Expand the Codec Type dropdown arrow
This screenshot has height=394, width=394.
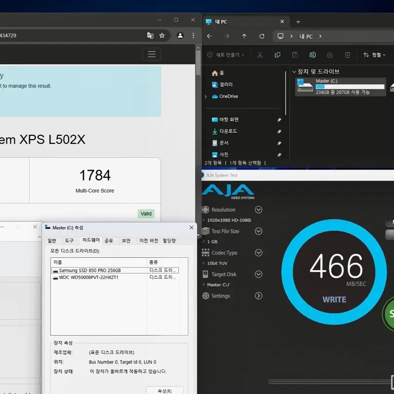(259, 253)
